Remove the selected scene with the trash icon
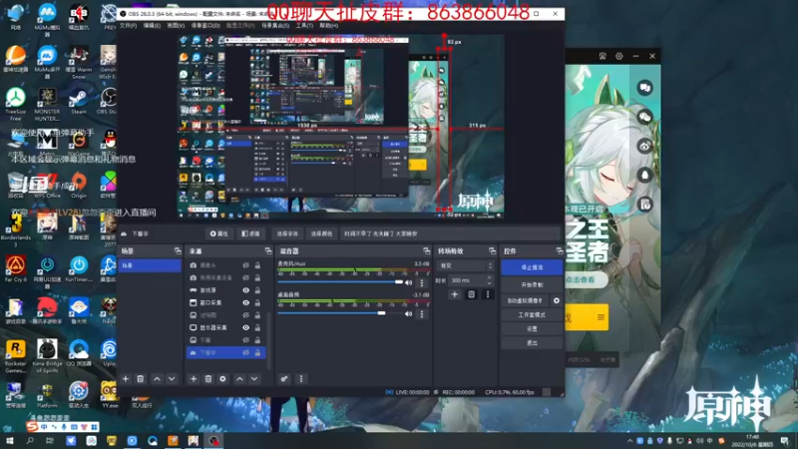The image size is (798, 449). click(x=141, y=379)
